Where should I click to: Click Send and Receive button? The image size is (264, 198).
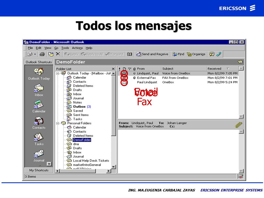[x=152, y=54]
